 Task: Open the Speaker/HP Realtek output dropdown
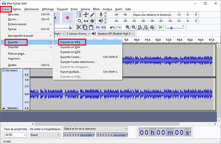pos(116,33)
